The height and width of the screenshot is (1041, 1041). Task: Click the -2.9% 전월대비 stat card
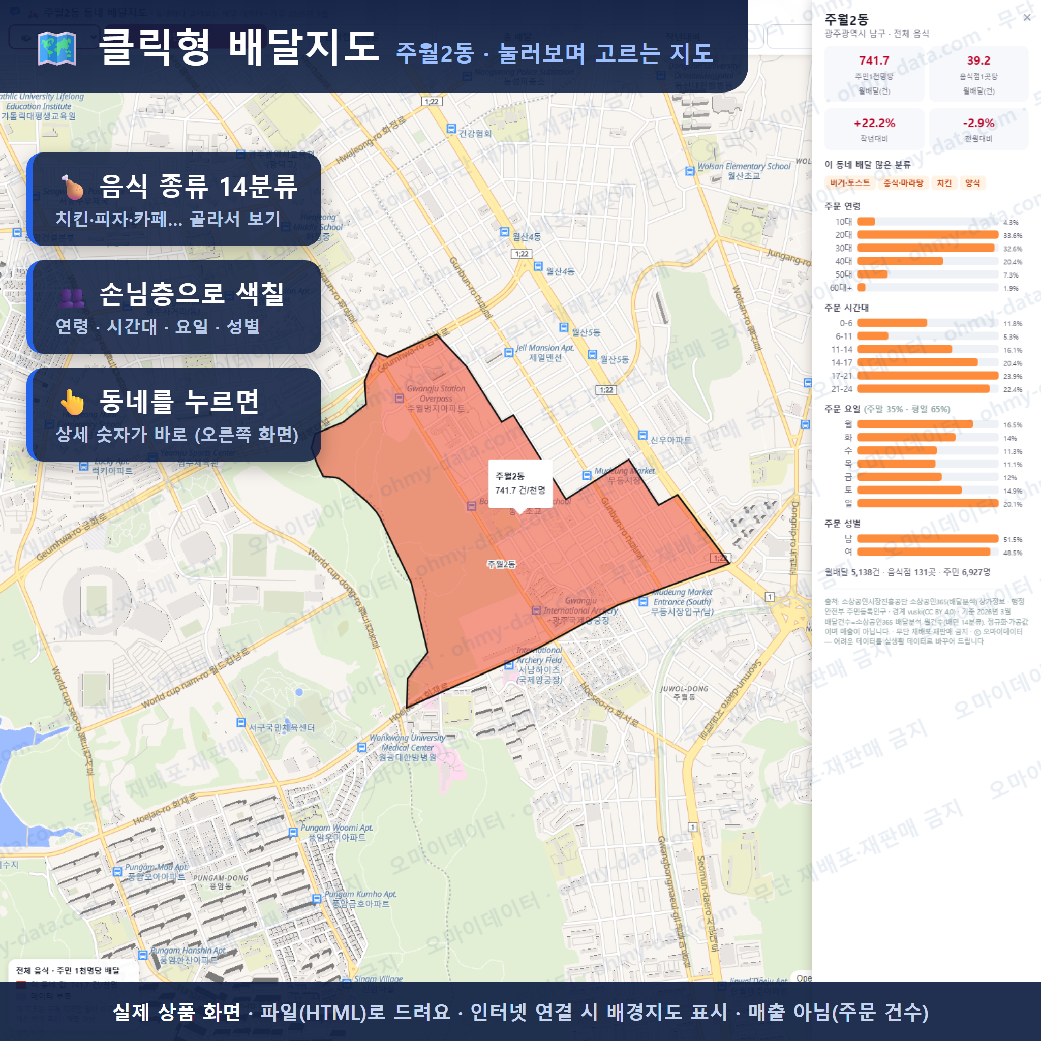point(978,129)
